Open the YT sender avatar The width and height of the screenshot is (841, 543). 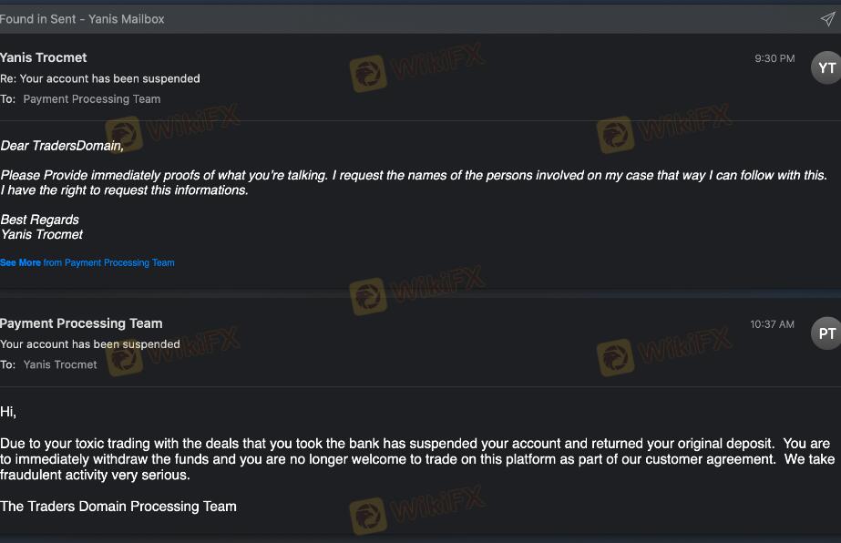pyautogui.click(x=826, y=67)
